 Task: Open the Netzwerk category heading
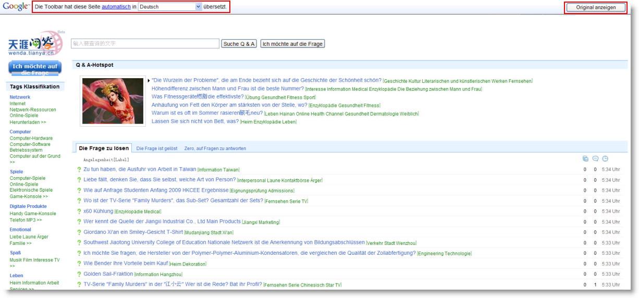coord(20,97)
